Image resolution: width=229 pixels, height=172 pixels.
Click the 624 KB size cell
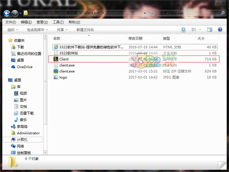click(210, 71)
